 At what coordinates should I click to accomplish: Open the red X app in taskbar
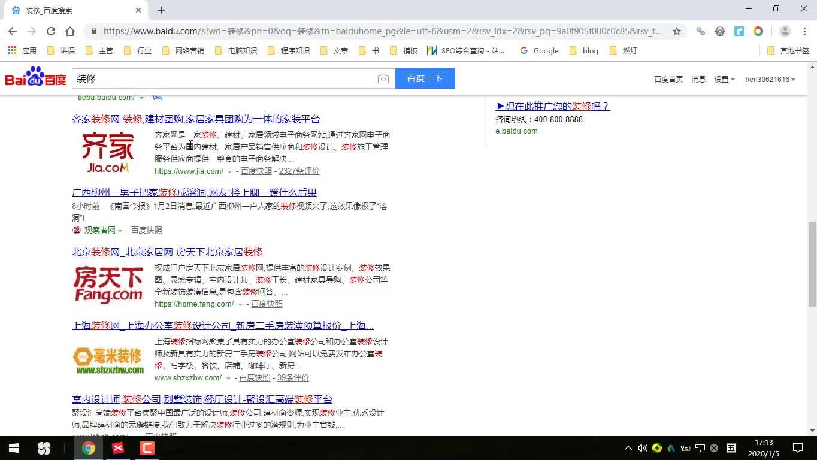pyautogui.click(x=118, y=448)
